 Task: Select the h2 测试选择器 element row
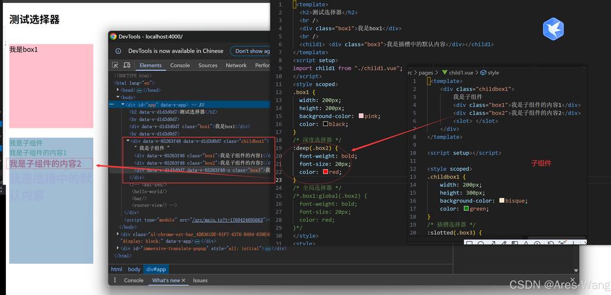tap(173, 112)
